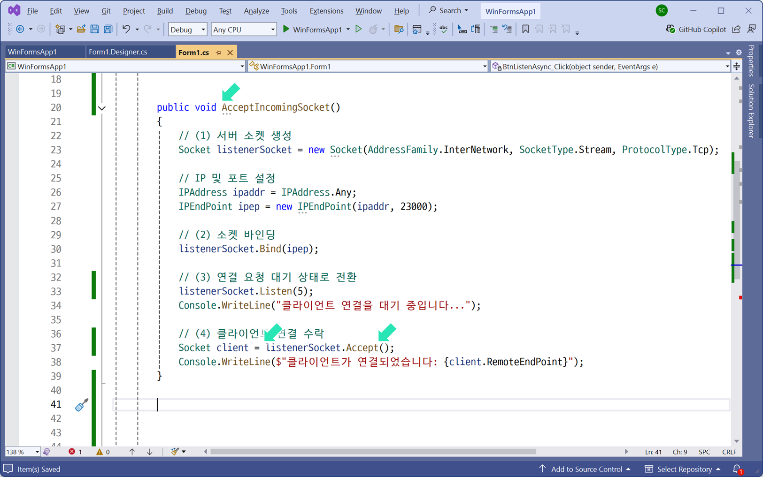Open the WinFormsApp1 project scope dropdown
The image size is (763, 477).
tap(126, 67)
